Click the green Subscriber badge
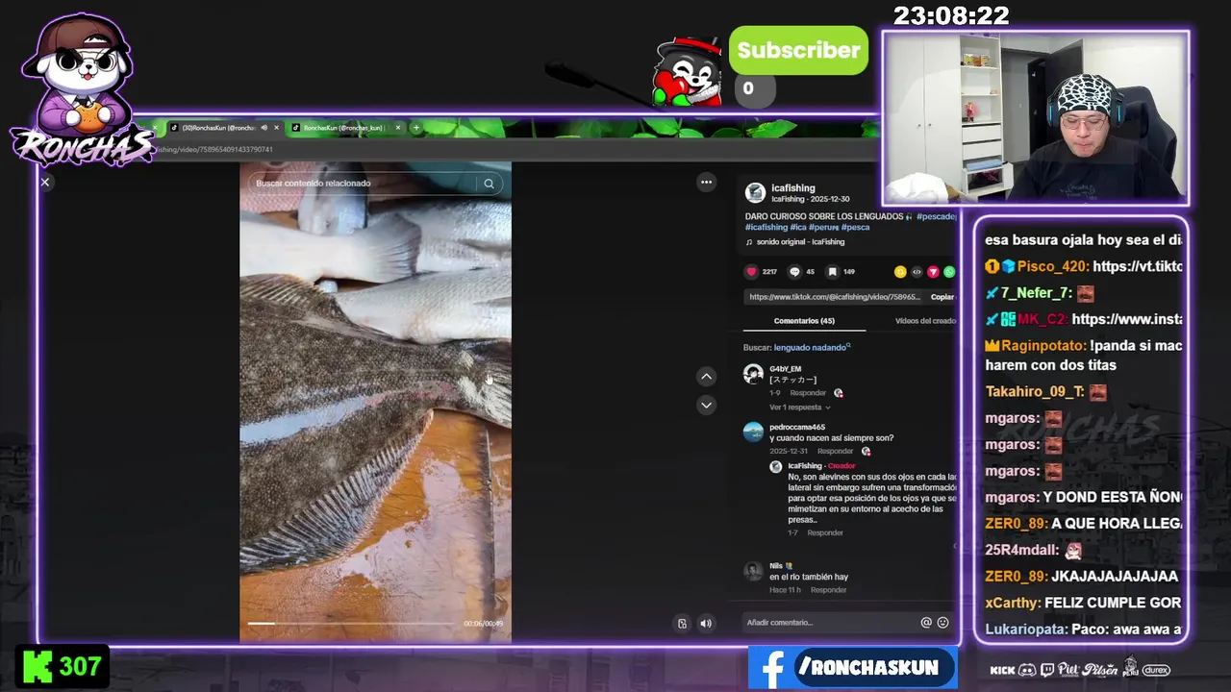Viewport: 1231px width, 692px height. tap(798, 51)
